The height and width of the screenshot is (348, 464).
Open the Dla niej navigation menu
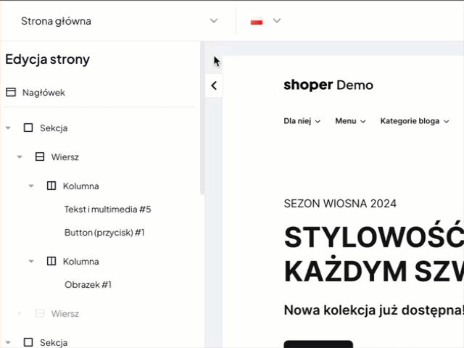(x=302, y=121)
